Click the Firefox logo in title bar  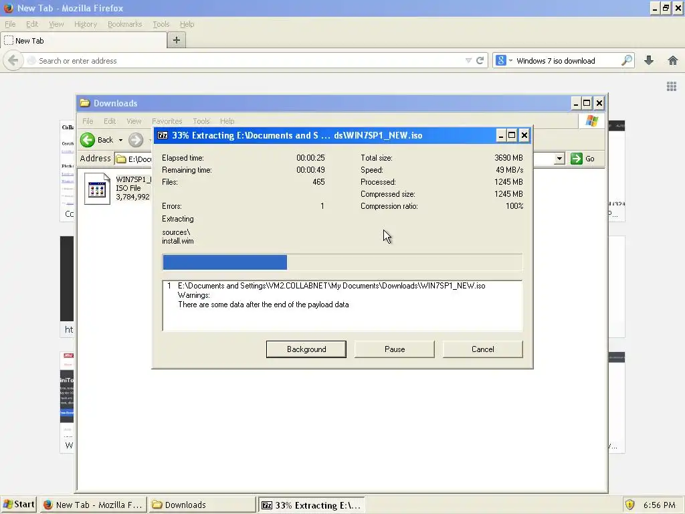point(8,8)
